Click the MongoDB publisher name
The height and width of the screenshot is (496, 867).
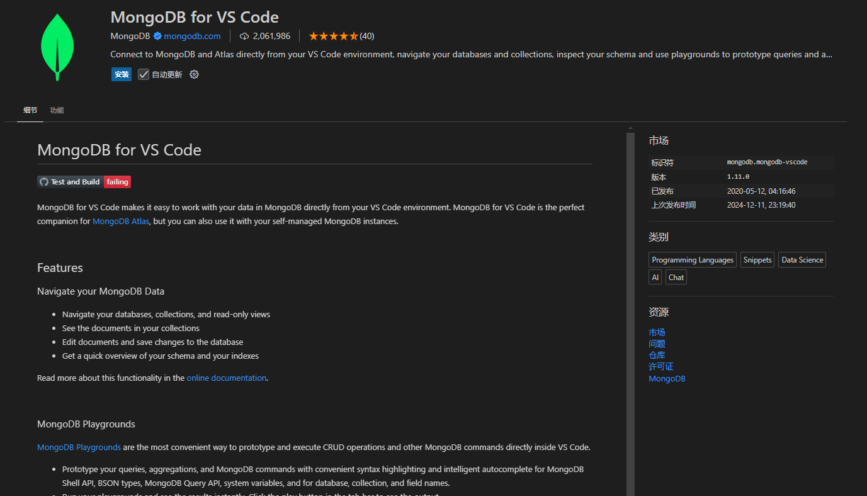(131, 36)
